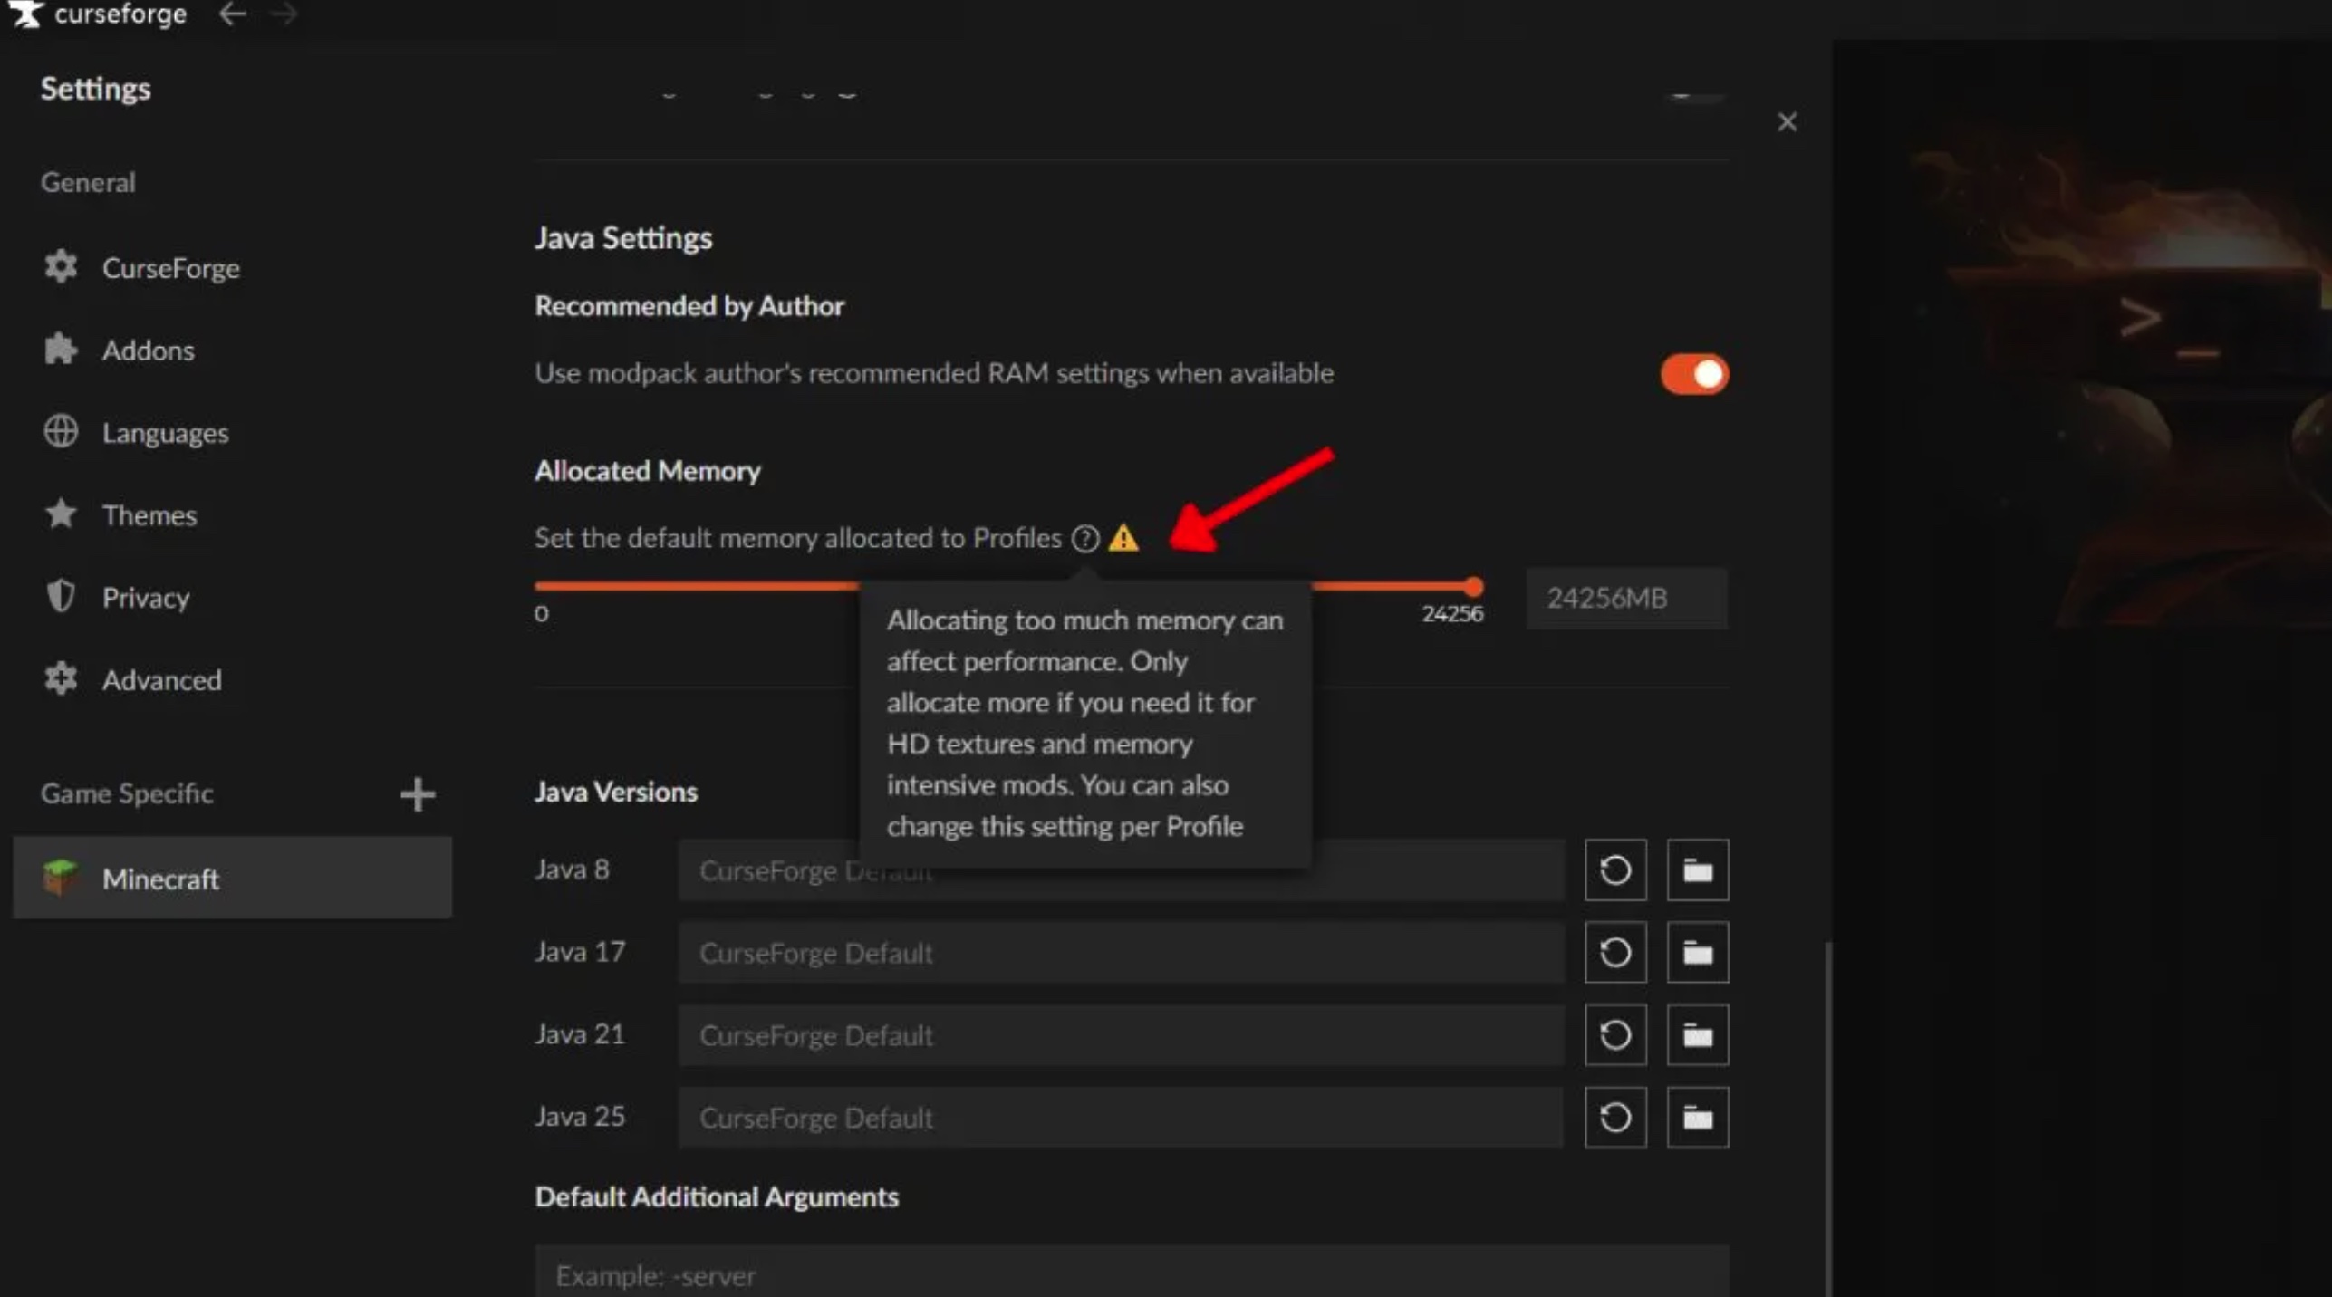This screenshot has width=2332, height=1297.
Task: Click the 24256MB memory input field
Action: [x=1627, y=598]
